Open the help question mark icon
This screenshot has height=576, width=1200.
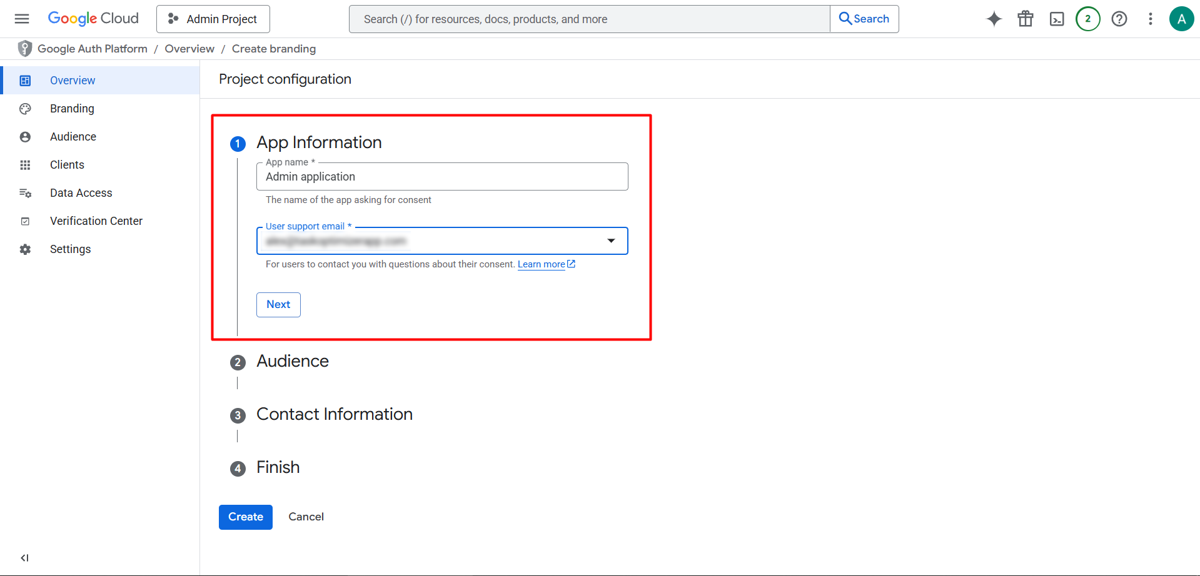pos(1119,19)
